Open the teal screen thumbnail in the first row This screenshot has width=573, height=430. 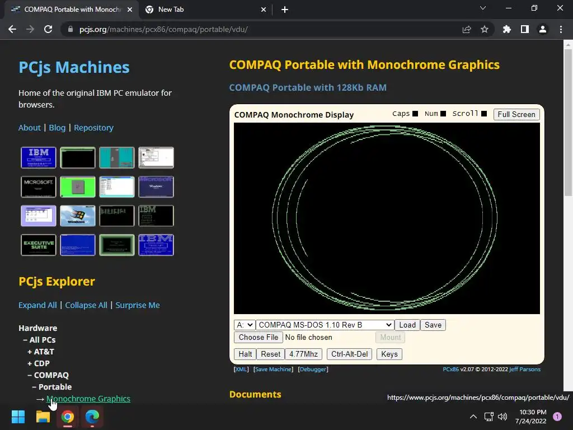[x=117, y=157]
